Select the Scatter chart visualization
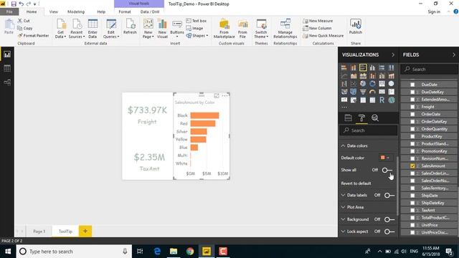This screenshot has height=258, width=459. point(354,84)
